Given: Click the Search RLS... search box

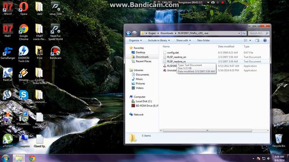Looking at the screenshot, I should tap(258, 33).
